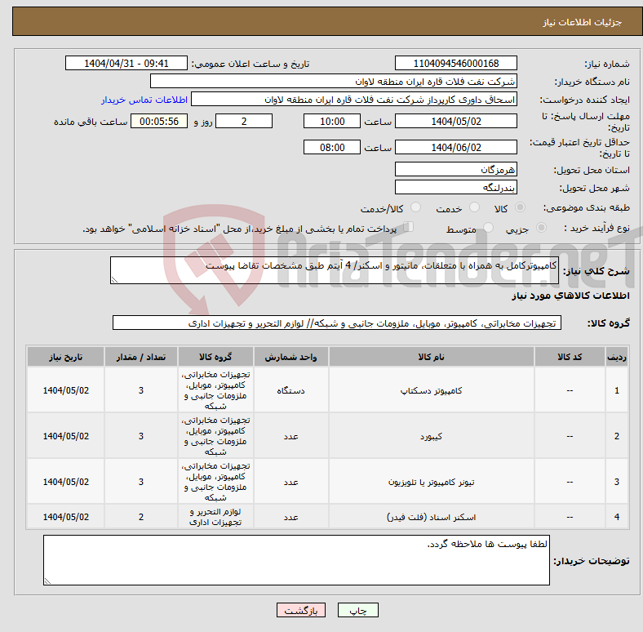Click the گروه کالا column header
The width and height of the screenshot is (643, 632).
215,357
